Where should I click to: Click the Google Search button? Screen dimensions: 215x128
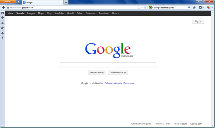(97, 72)
